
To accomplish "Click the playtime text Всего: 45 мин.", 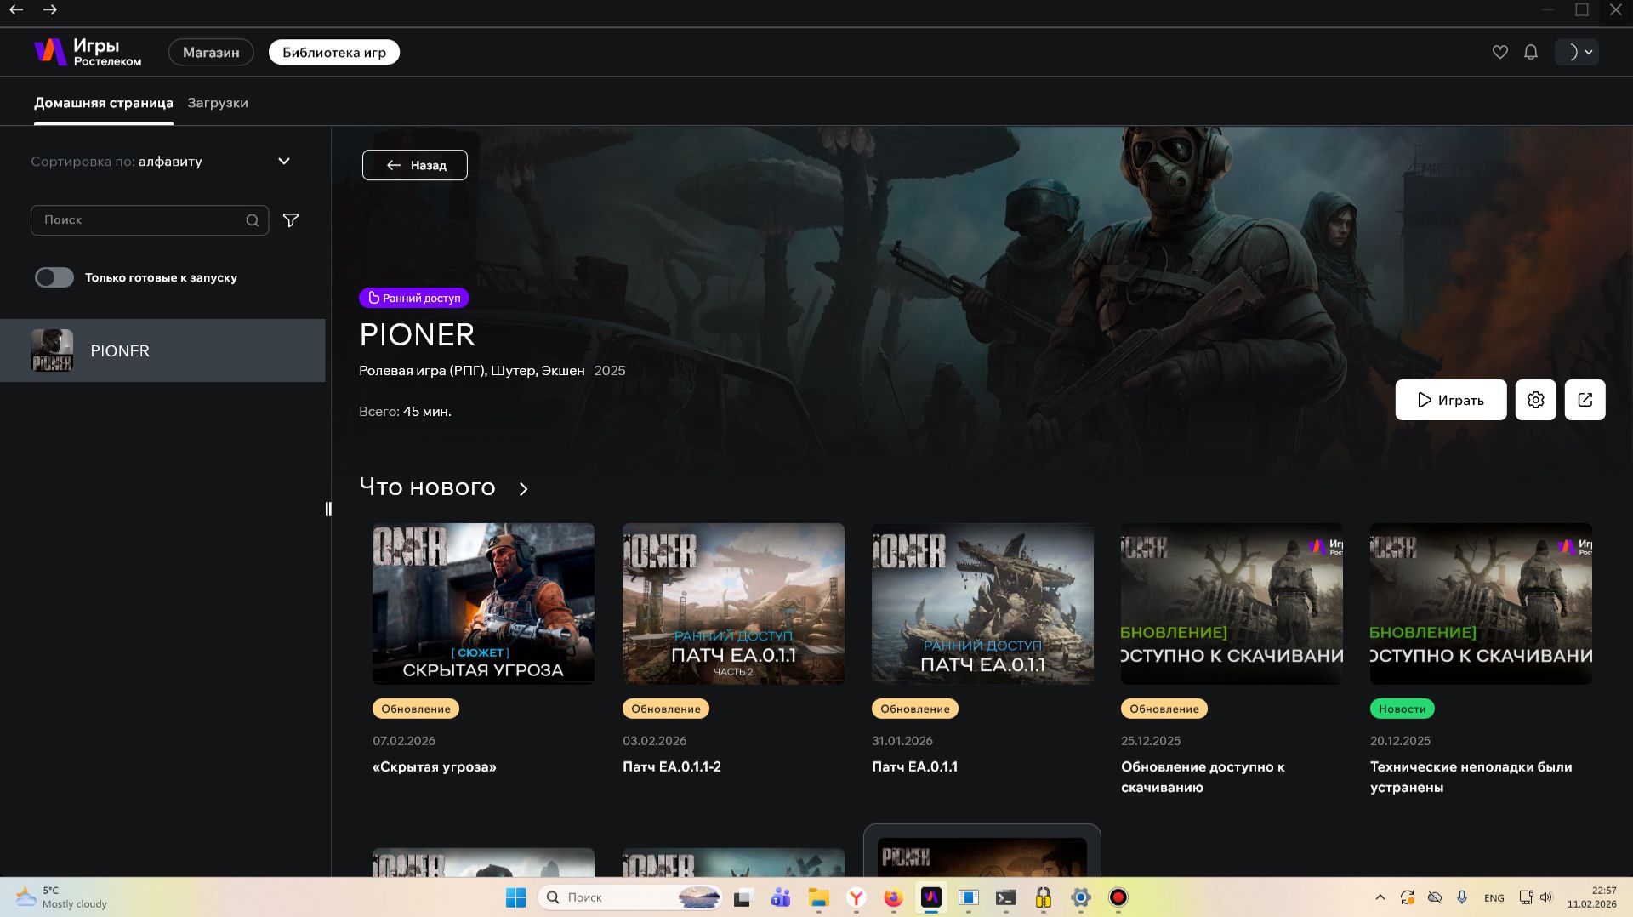I will point(405,412).
